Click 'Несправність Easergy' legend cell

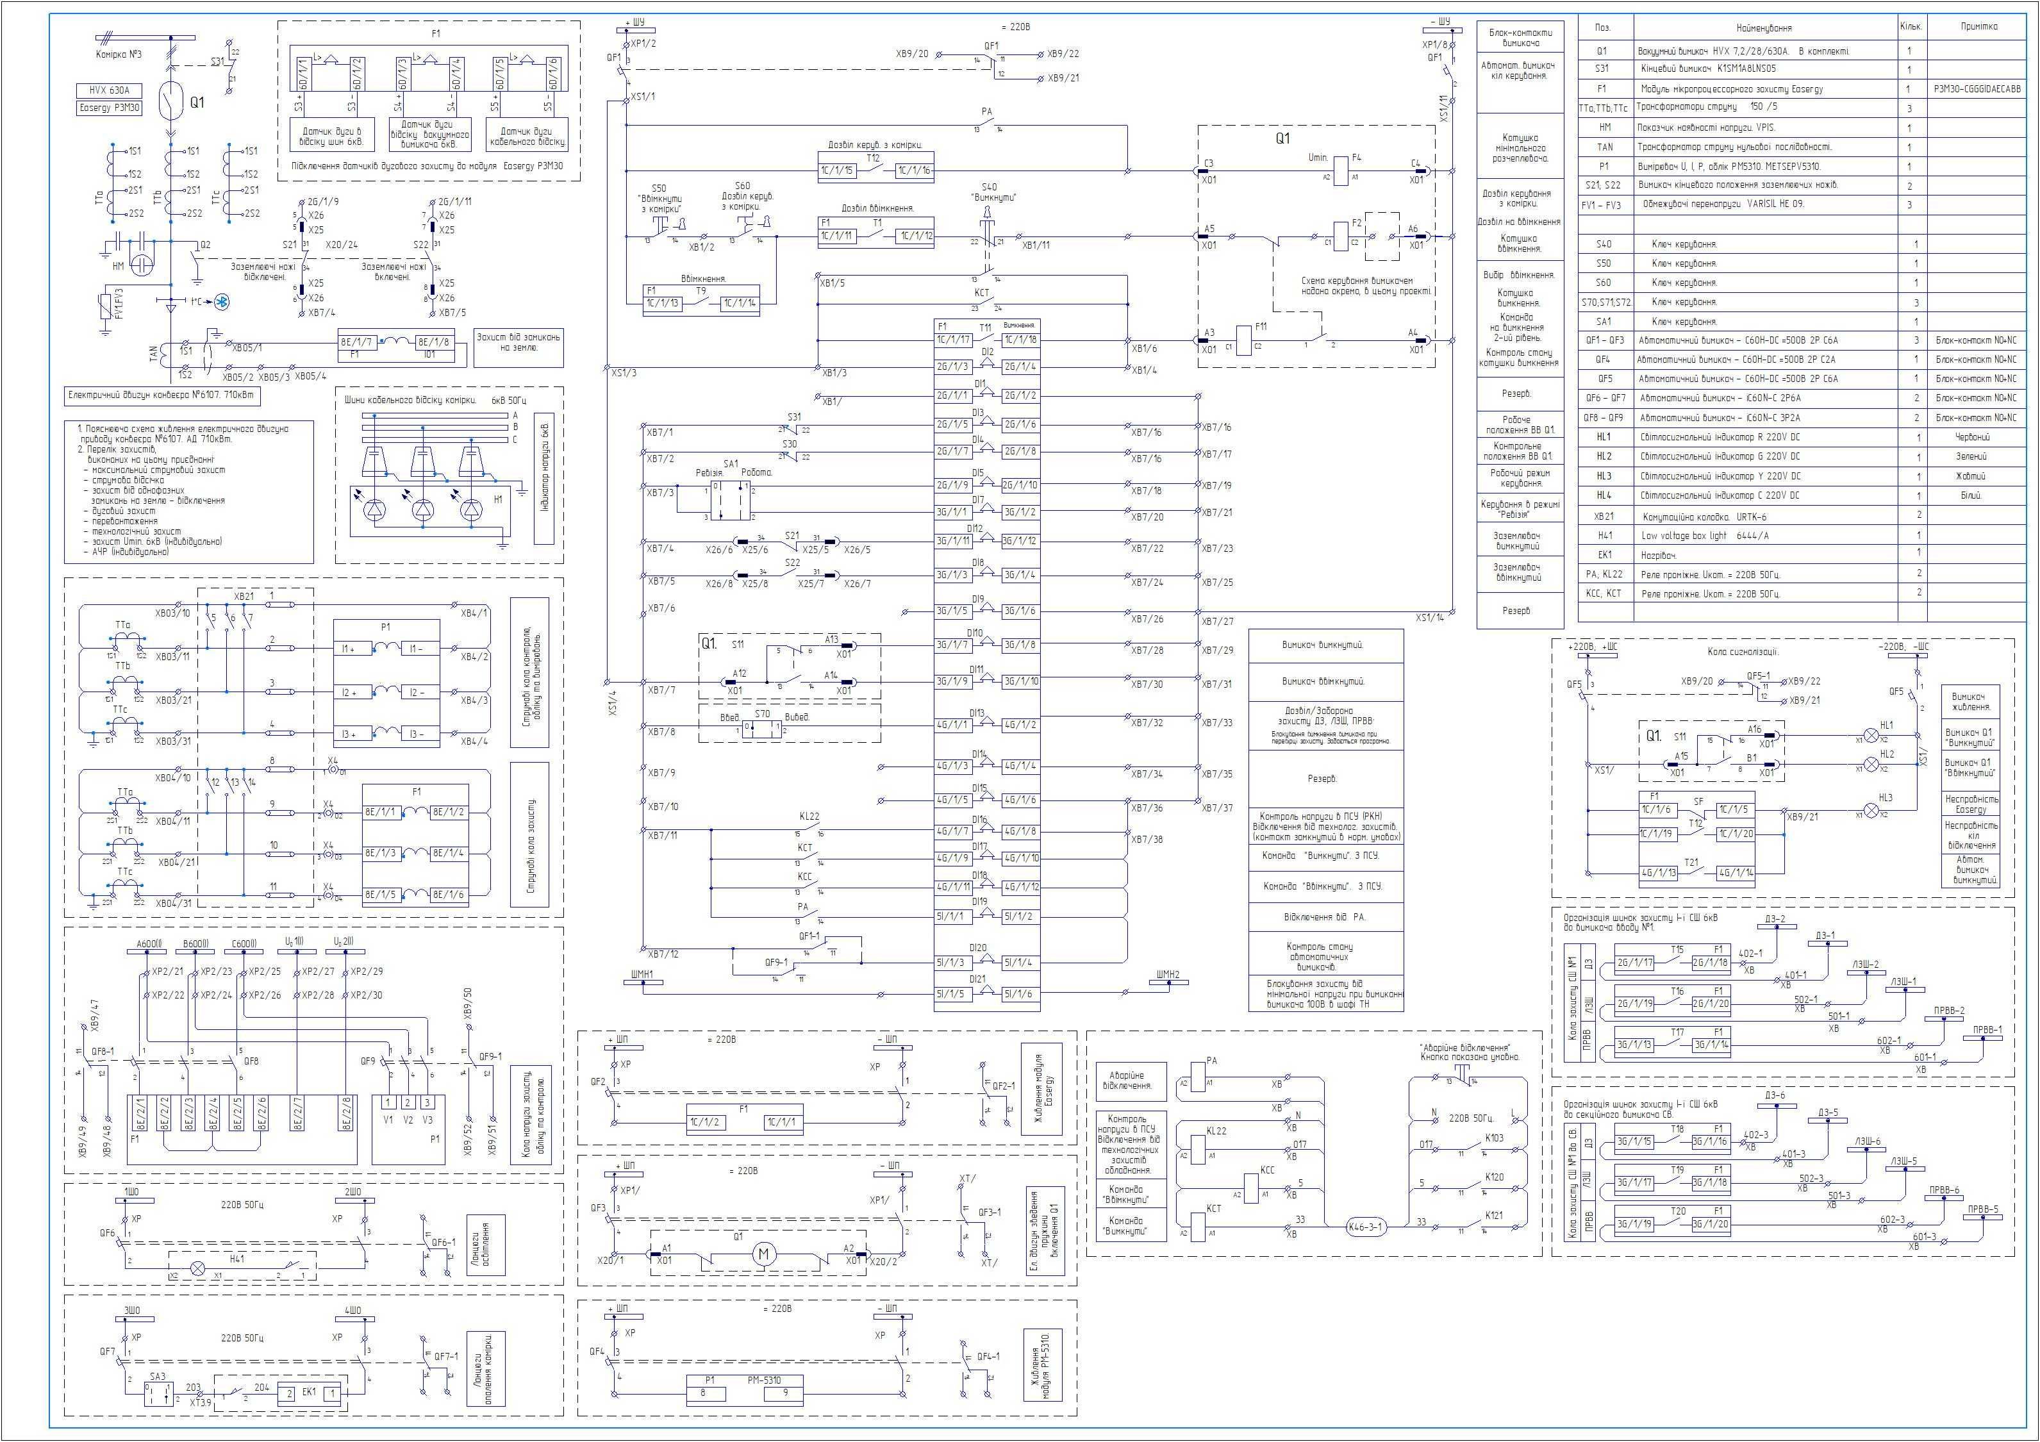[x=1971, y=804]
